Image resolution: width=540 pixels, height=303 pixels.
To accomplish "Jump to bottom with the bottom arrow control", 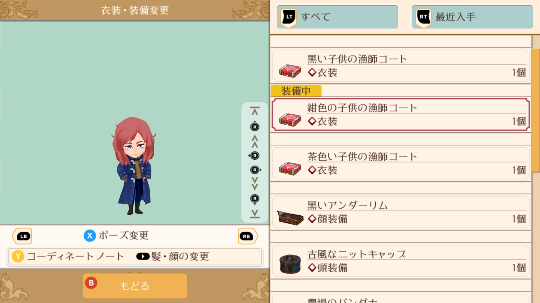I will point(255,214).
